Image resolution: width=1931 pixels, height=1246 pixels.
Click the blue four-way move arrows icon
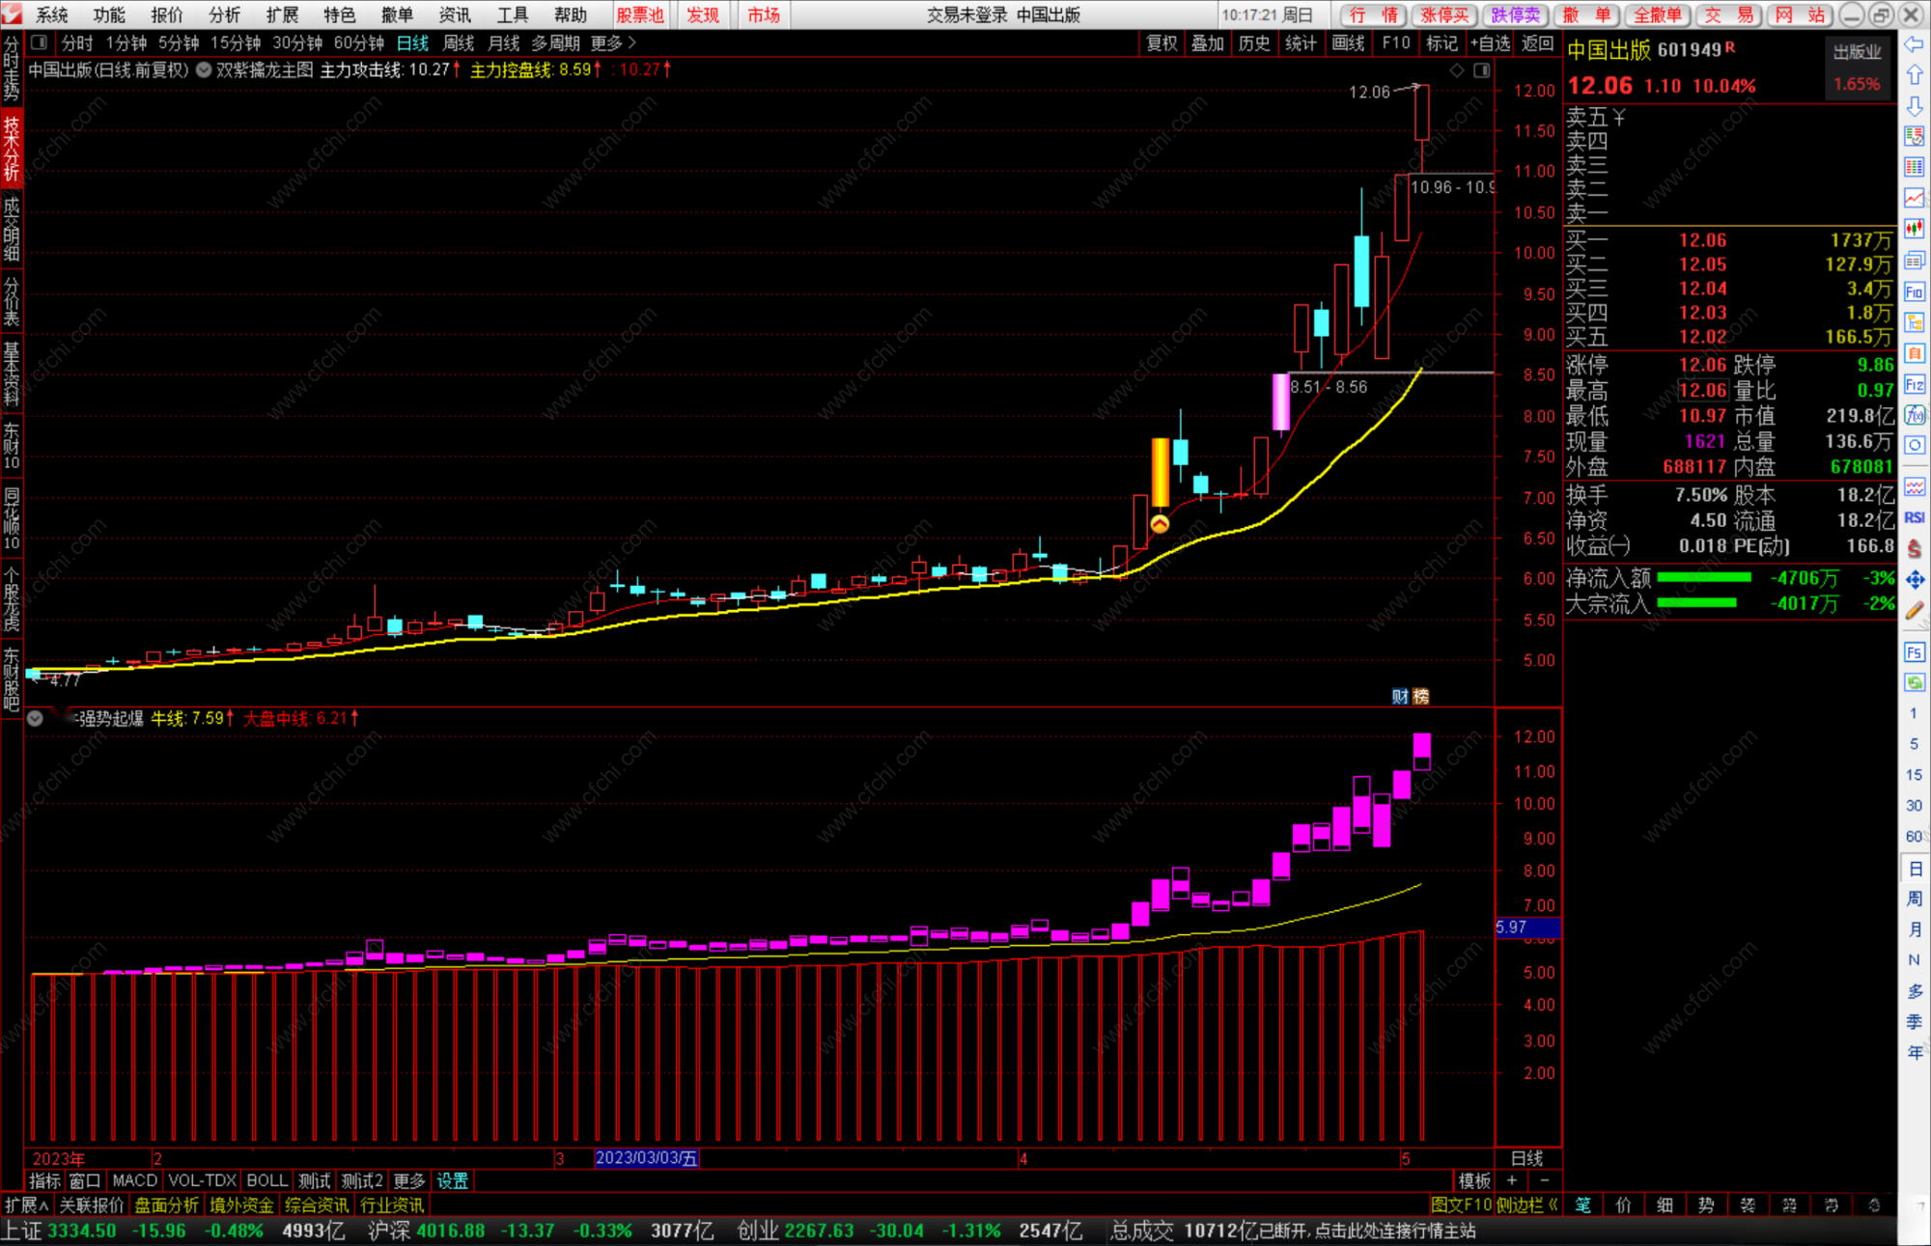click(x=1915, y=579)
